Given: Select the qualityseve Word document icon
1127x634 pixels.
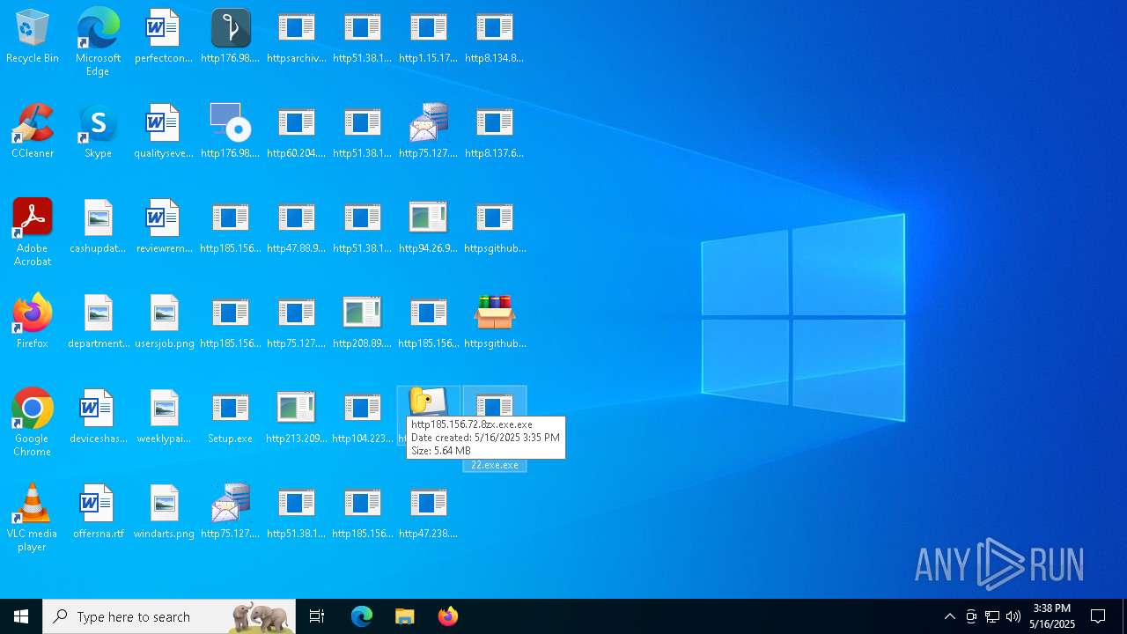Looking at the screenshot, I should point(164,132).
